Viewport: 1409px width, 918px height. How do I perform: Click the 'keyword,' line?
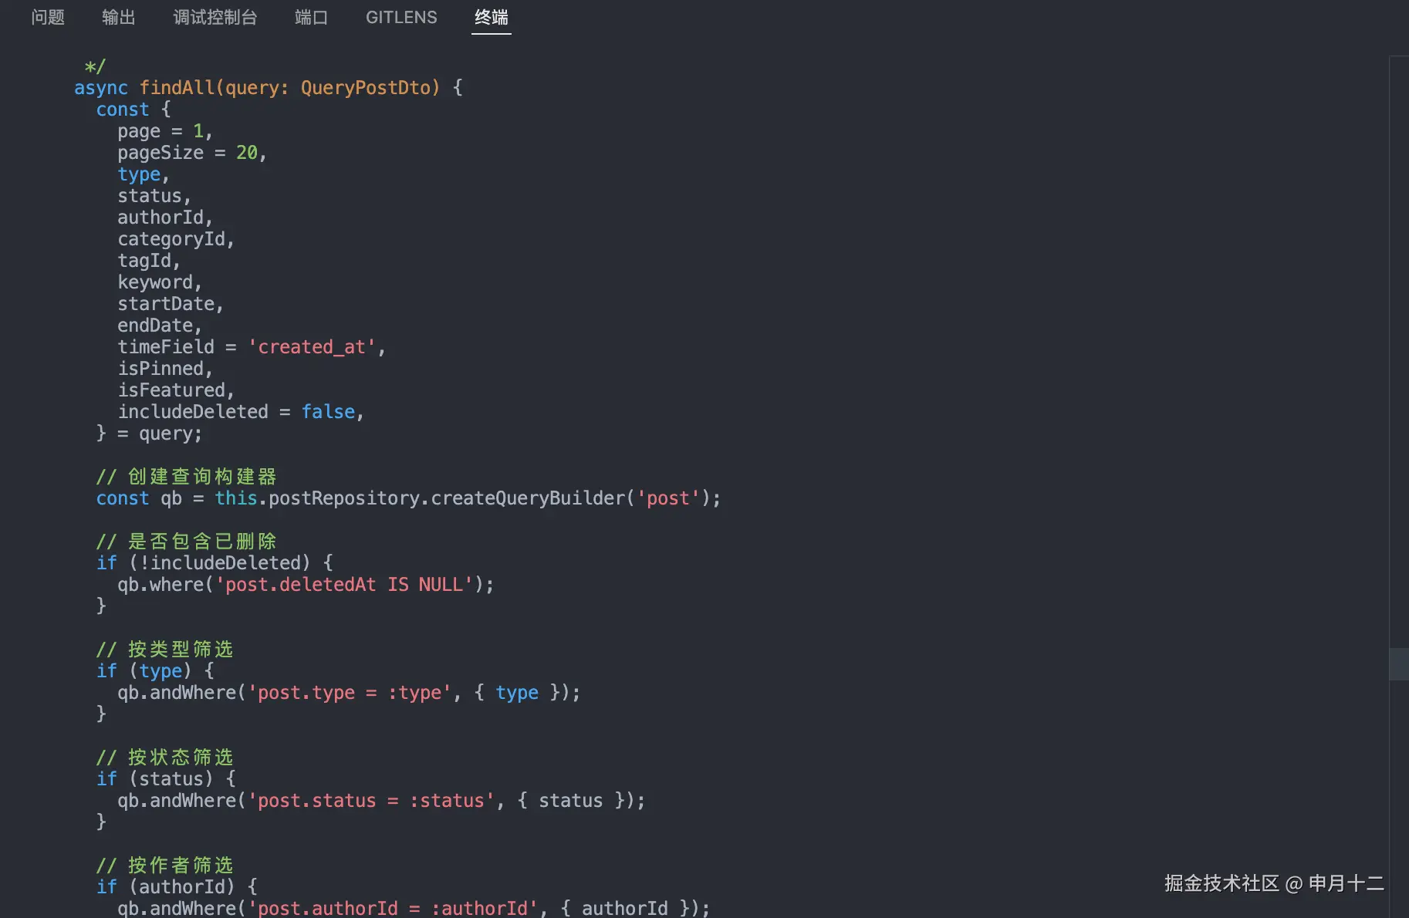(x=160, y=282)
